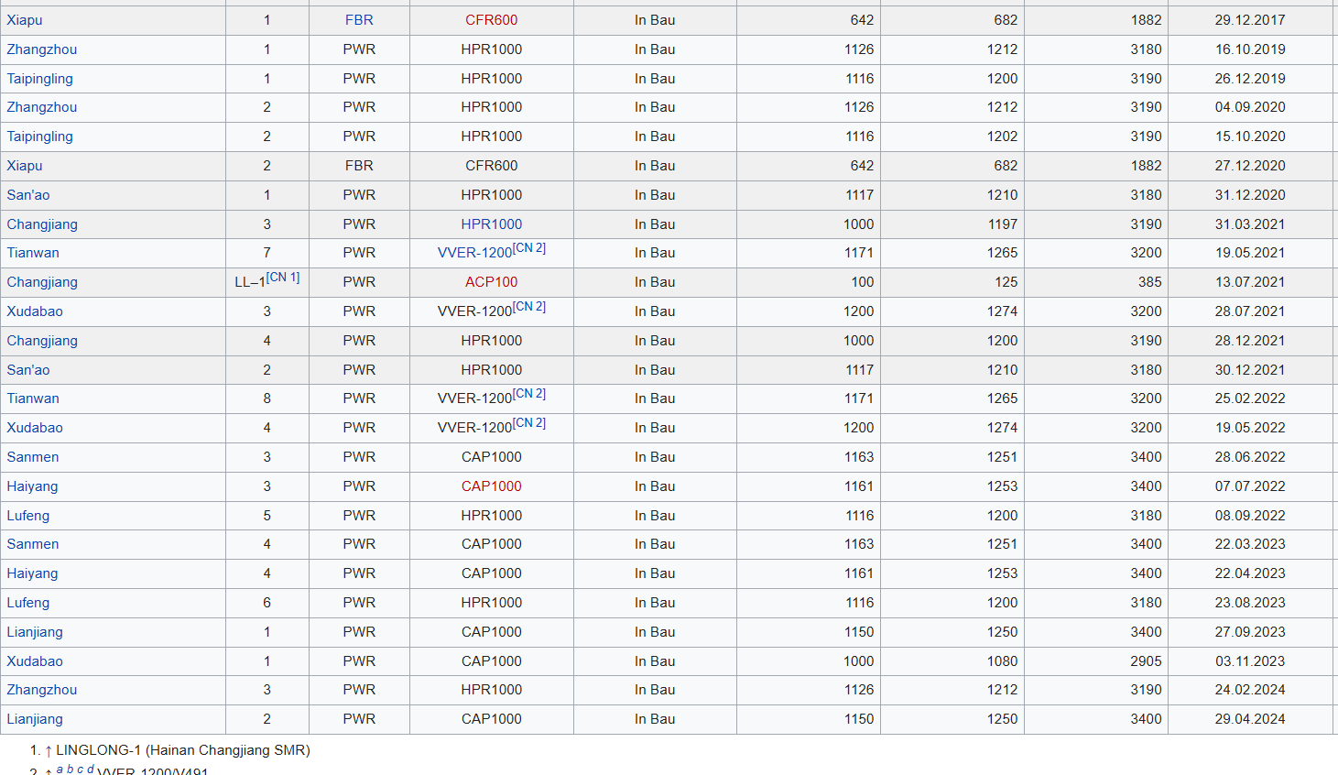Screen dimensions: 1338x775
Task: Open the Lianjiang link in the 27.09.2023 row
Action: 35,632
